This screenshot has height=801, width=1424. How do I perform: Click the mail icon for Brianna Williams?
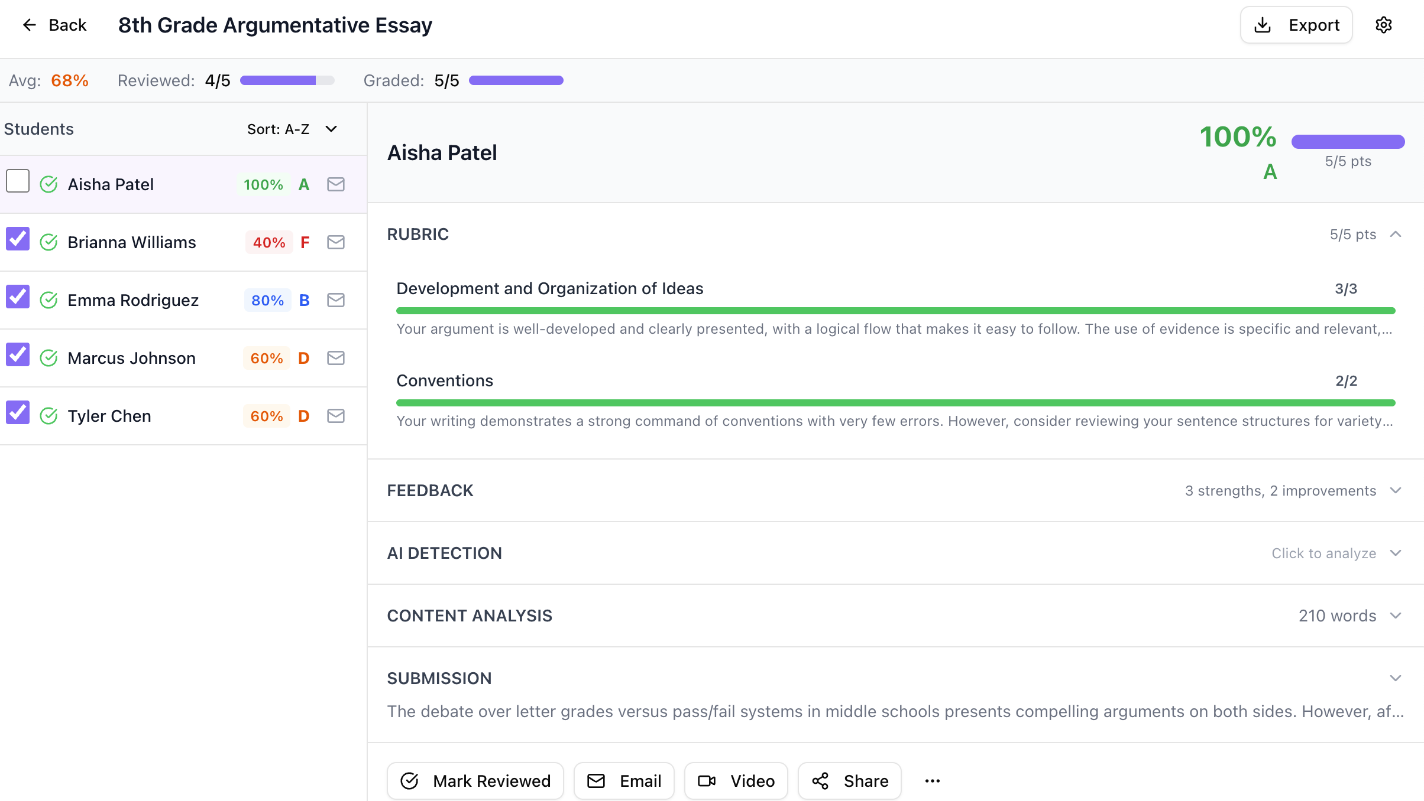click(336, 242)
